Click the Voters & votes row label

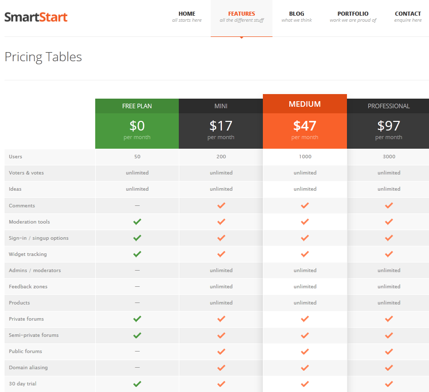26,172
